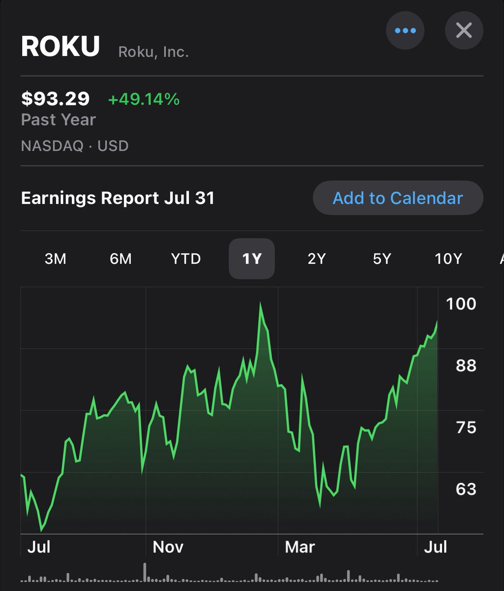Click the ROKU ticker title
Image resolution: width=504 pixels, height=591 pixels.
coord(60,46)
